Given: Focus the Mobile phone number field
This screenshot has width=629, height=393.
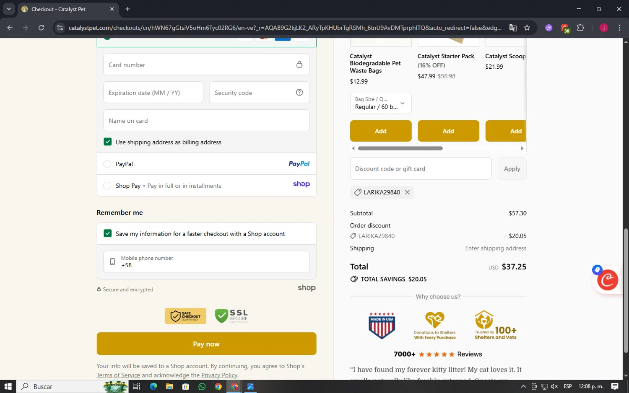Looking at the screenshot, I should [206, 262].
